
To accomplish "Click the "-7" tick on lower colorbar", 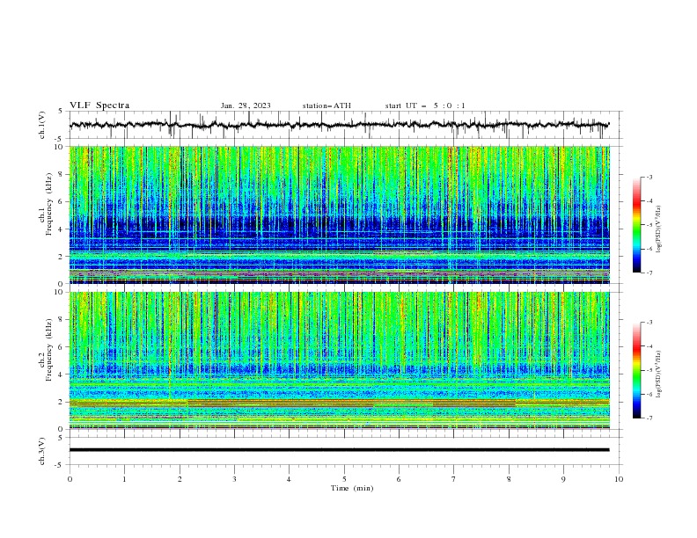I will pyautogui.click(x=649, y=418).
